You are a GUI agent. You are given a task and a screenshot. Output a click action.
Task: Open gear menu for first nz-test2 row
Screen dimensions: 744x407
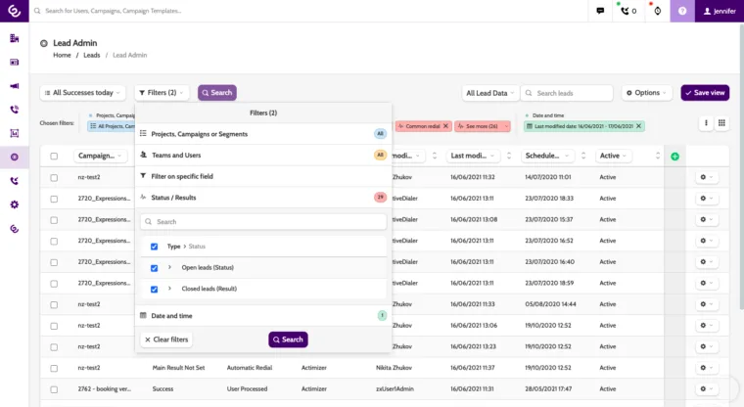(x=706, y=177)
